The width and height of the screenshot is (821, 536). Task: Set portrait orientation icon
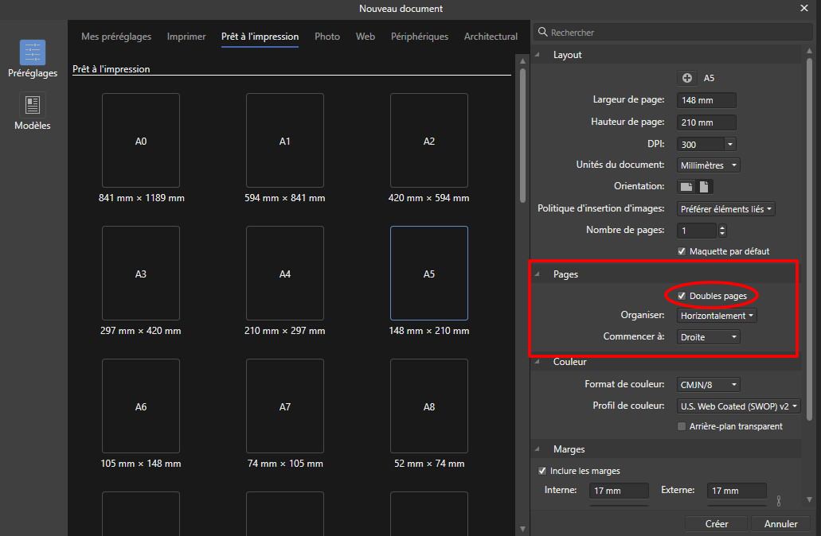(x=704, y=187)
